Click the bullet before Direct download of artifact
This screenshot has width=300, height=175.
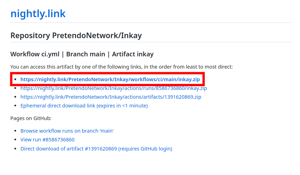click(15, 149)
